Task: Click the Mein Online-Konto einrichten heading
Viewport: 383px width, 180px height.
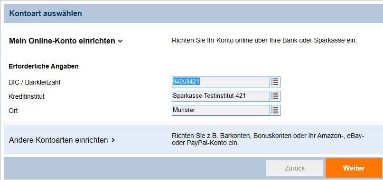Action: (x=62, y=41)
